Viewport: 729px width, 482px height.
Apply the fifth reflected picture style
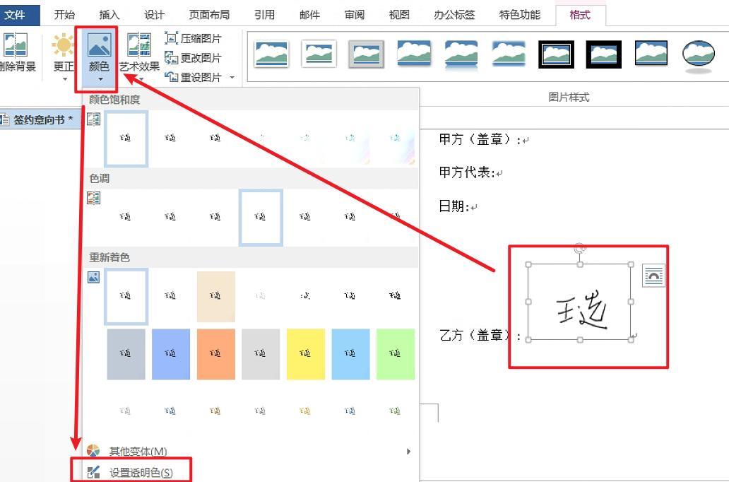pyautogui.click(x=461, y=54)
